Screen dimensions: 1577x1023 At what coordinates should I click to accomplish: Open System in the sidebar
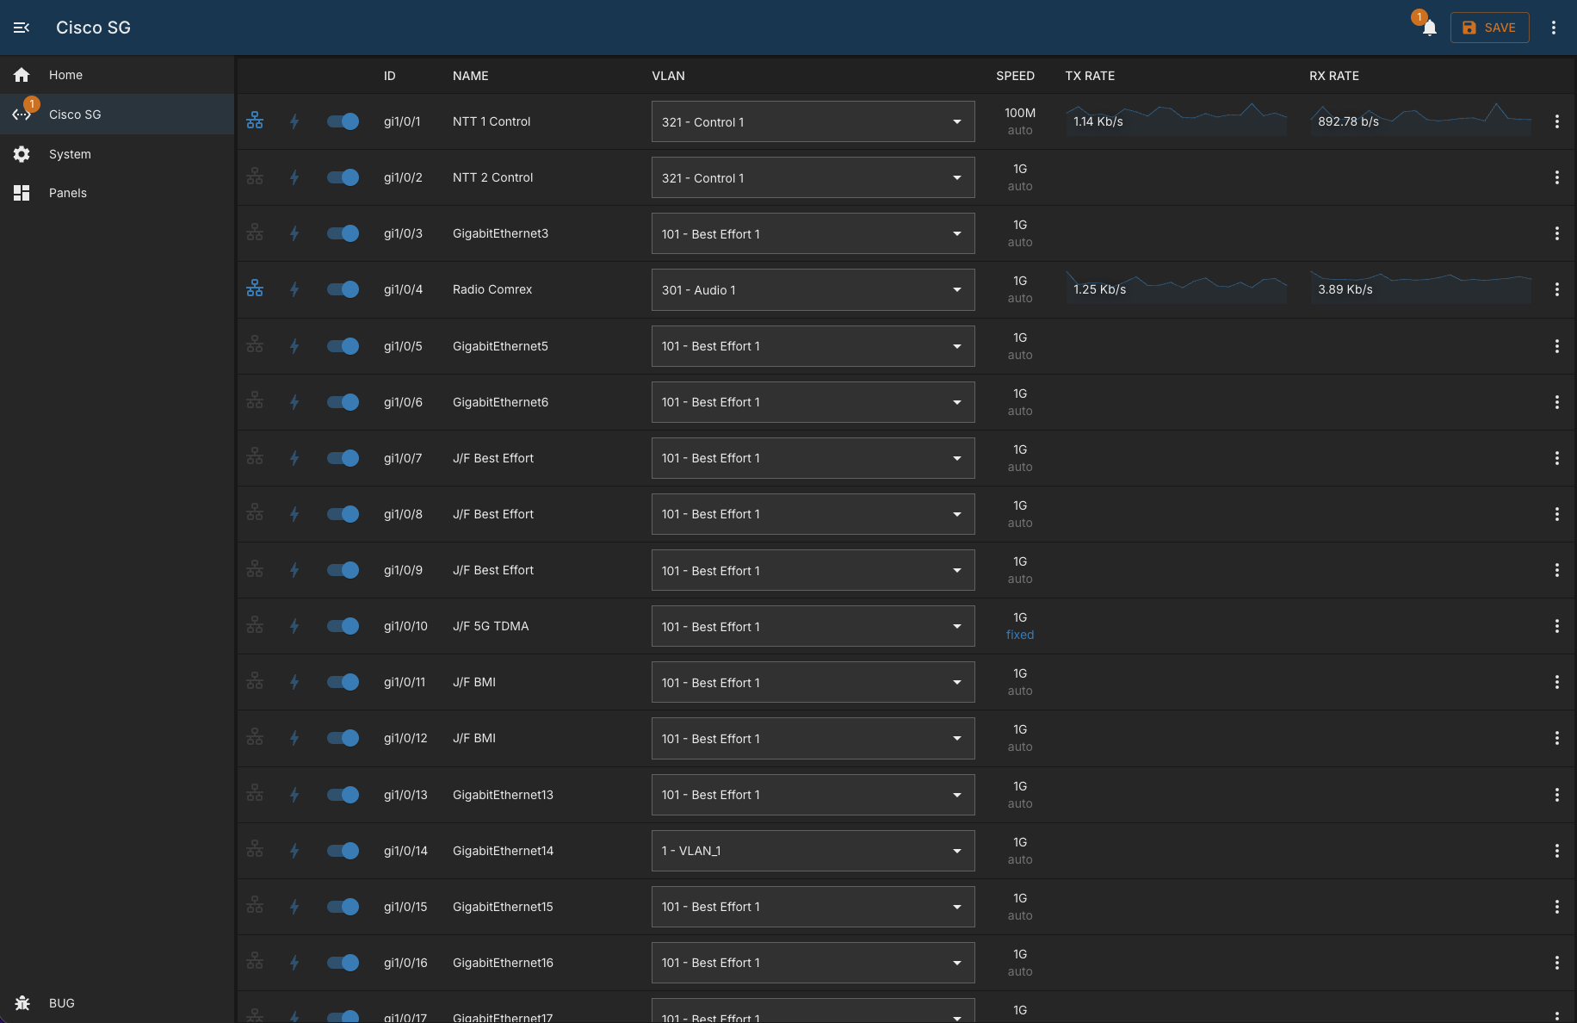pos(117,154)
